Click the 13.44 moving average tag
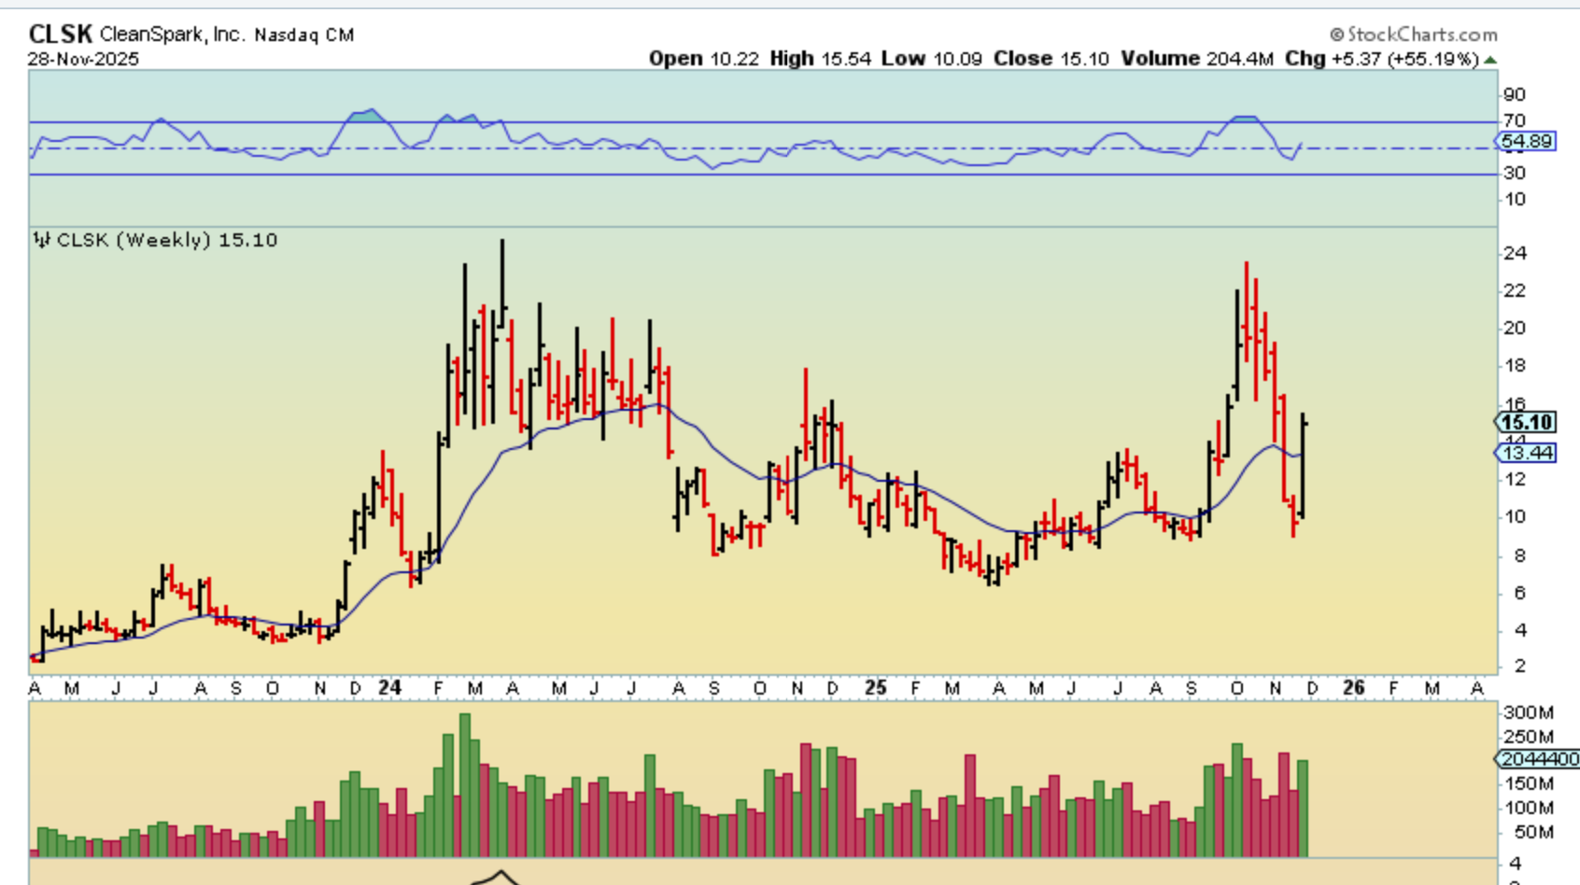Screen dimensions: 1580x885 1526,453
